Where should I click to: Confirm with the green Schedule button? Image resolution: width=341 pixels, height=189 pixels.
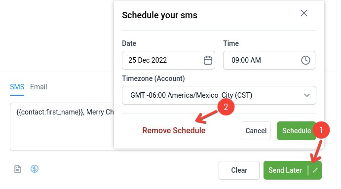pos(297,131)
